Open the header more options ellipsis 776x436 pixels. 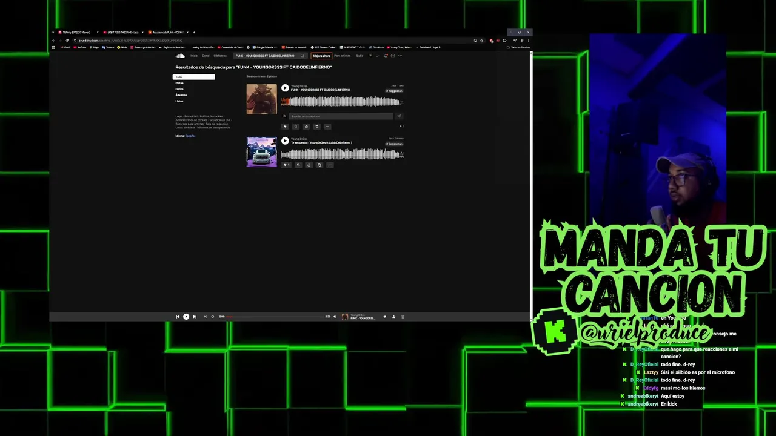pyautogui.click(x=400, y=56)
